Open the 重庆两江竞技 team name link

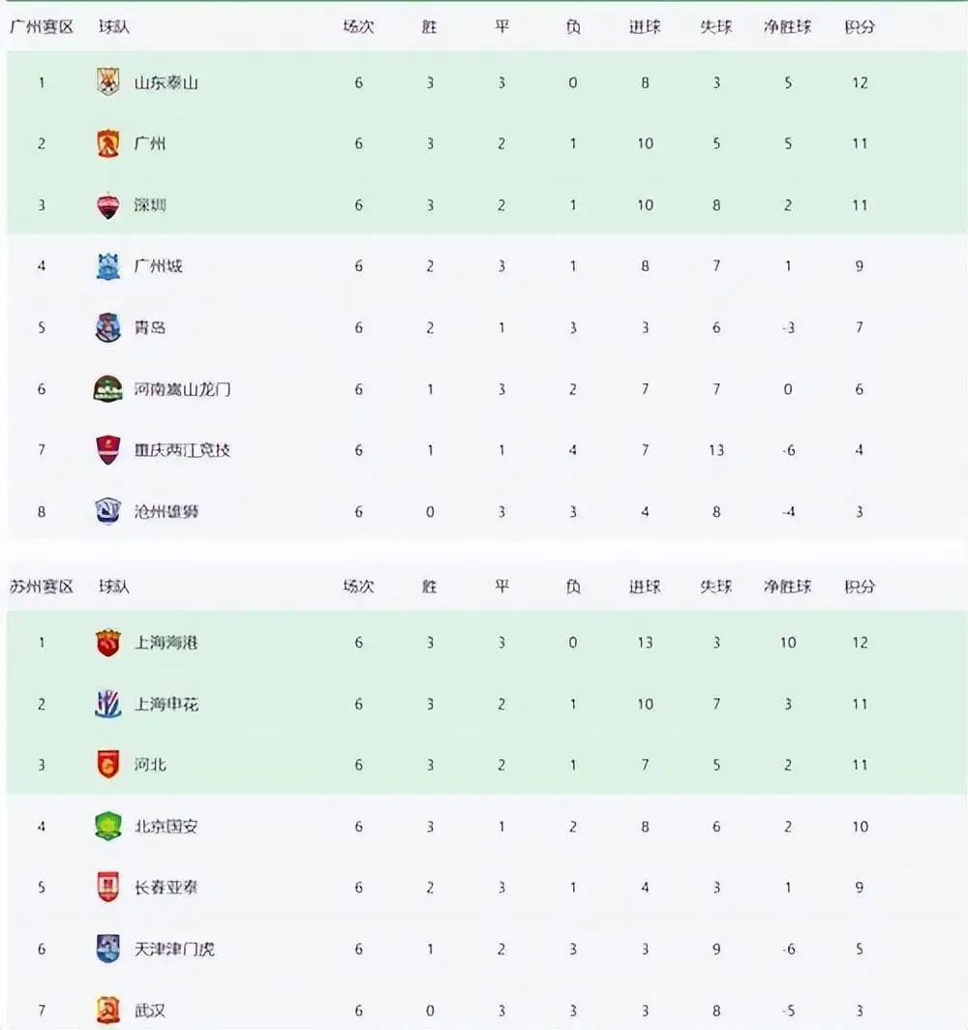182,450
